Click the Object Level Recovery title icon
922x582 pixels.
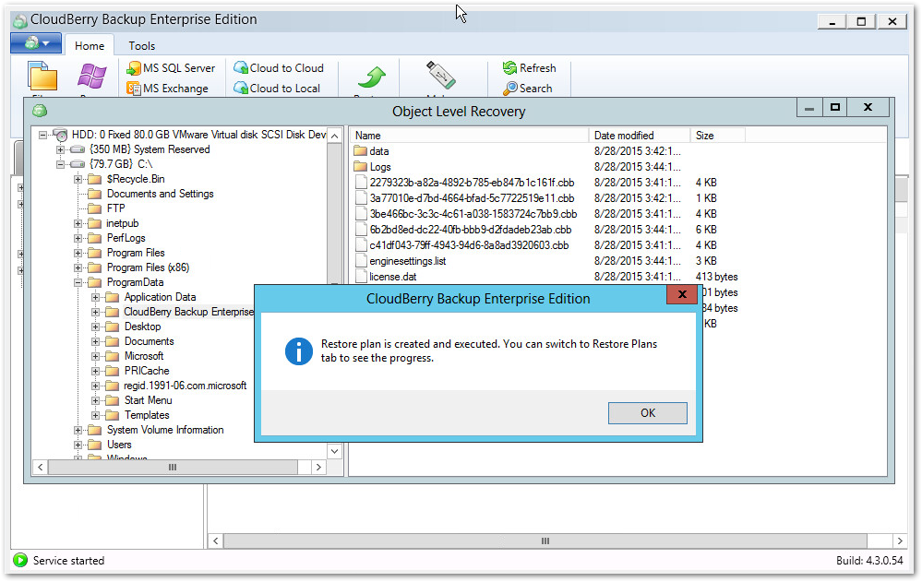pyautogui.click(x=40, y=110)
